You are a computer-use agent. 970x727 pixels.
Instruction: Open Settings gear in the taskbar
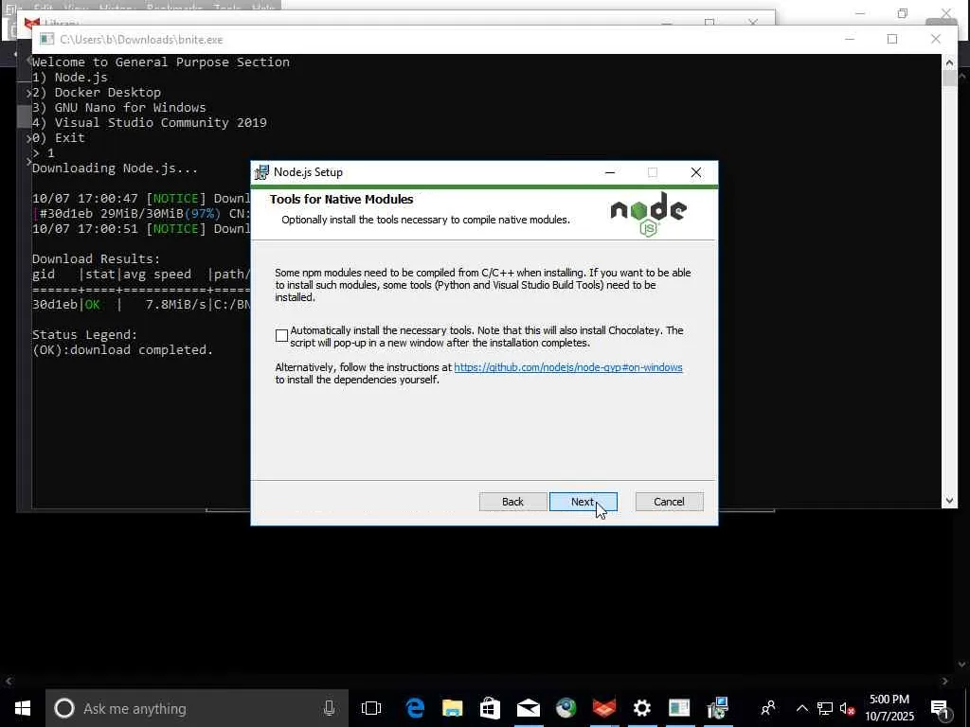click(642, 708)
